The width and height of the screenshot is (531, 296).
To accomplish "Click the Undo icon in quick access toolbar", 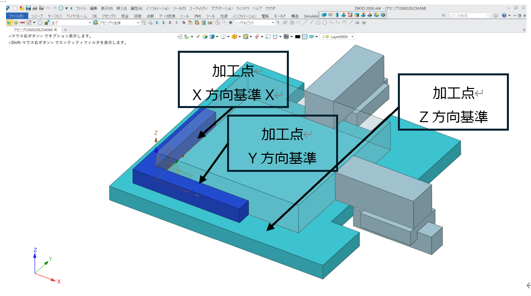I will 48,8.
